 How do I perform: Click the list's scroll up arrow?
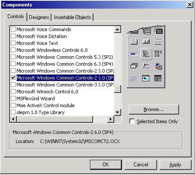[118, 29]
